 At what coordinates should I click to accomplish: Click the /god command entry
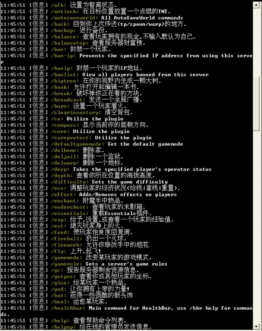click(x=65, y=290)
